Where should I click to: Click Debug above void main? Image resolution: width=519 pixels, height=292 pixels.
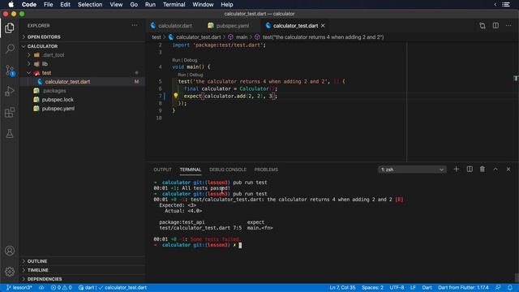[x=191, y=60]
